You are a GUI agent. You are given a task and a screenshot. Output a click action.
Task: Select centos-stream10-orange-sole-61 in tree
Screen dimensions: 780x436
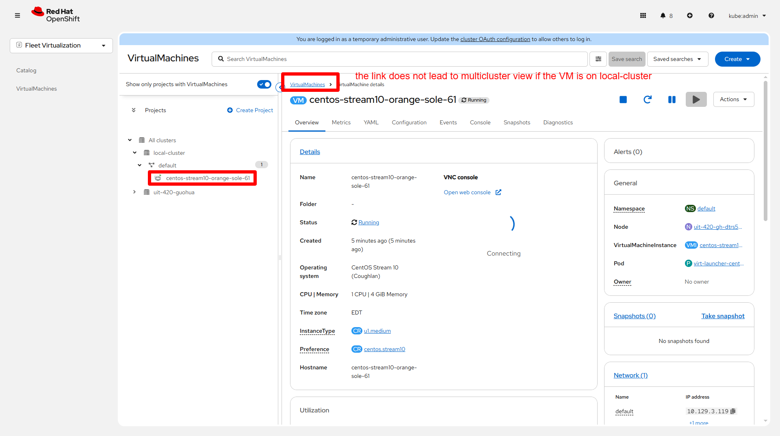(x=208, y=178)
